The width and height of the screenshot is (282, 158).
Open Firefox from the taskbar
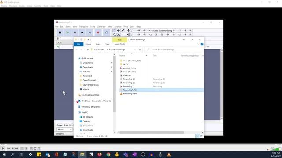click(100, 154)
